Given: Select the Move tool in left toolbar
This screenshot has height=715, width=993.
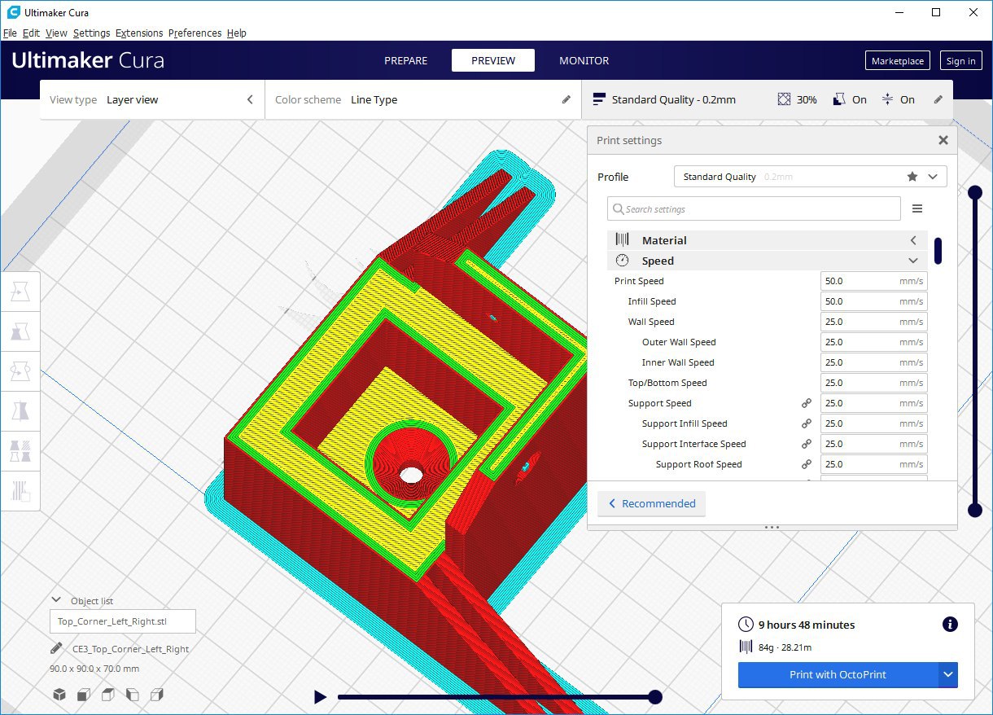Looking at the screenshot, I should 21,292.
